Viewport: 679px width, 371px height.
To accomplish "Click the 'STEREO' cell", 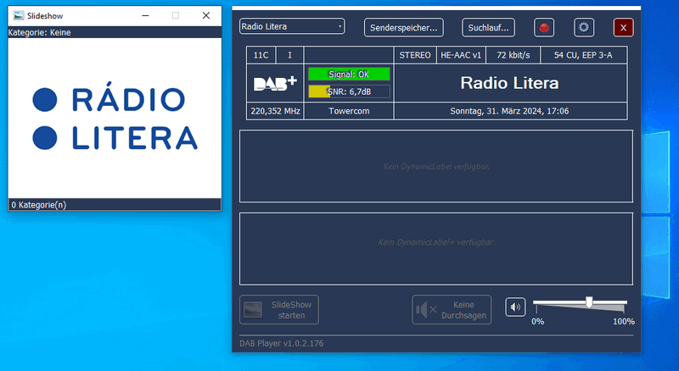I will pyautogui.click(x=415, y=55).
